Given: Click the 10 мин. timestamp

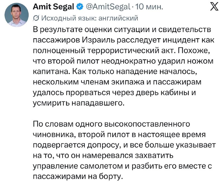Looking at the screenshot, I should click(x=149, y=7).
